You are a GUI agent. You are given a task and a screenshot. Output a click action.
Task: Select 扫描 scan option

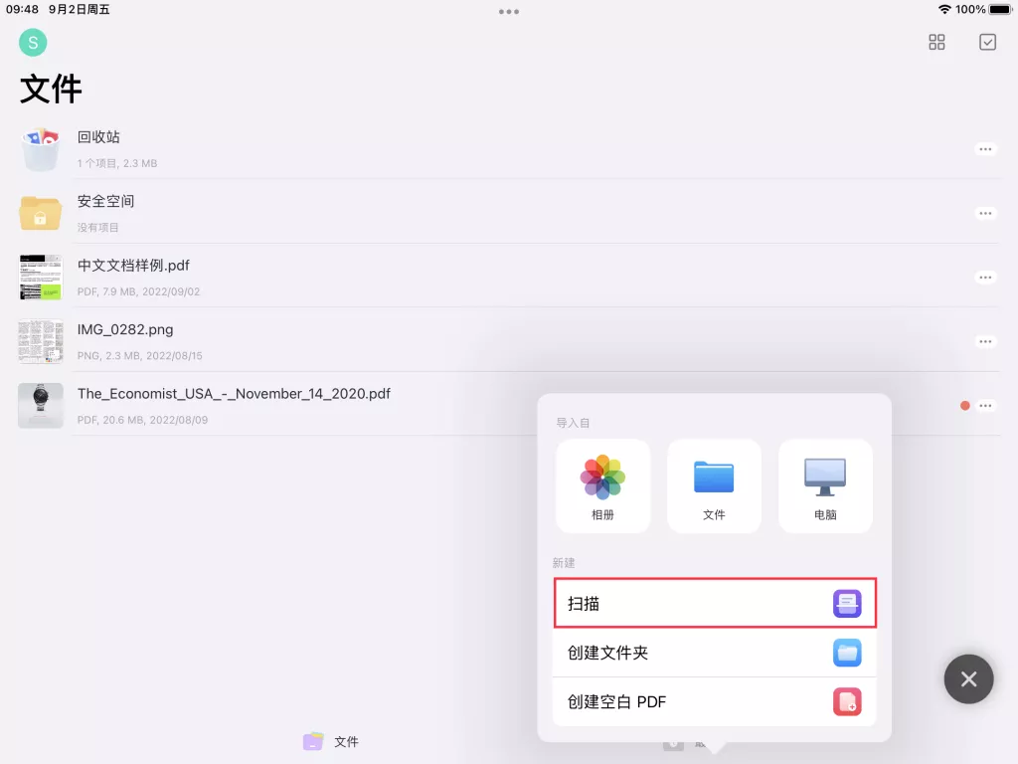click(714, 604)
